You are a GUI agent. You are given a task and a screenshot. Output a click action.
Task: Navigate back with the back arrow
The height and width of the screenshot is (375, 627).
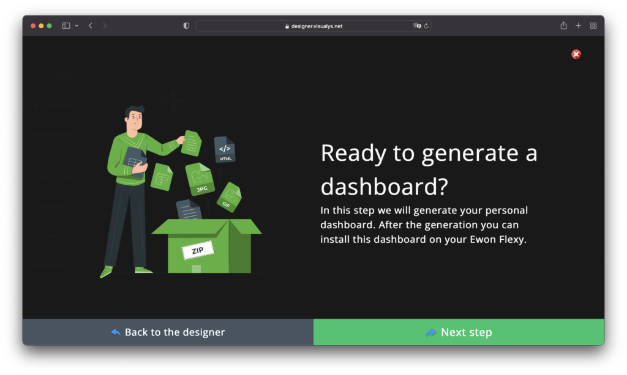[90, 25]
